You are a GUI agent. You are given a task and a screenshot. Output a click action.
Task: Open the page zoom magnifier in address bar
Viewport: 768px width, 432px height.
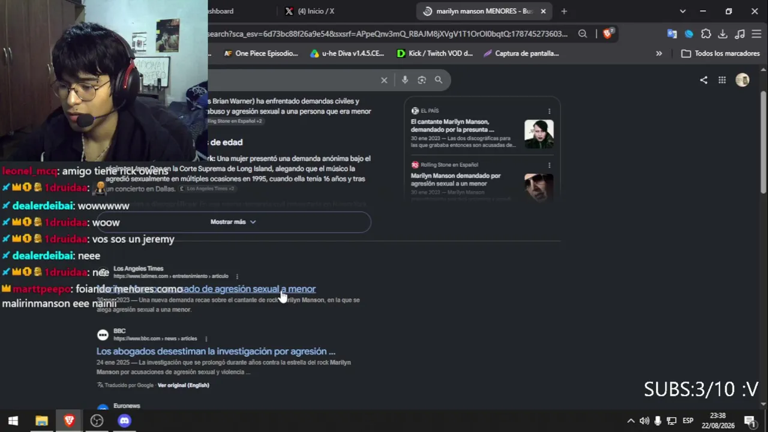tap(583, 34)
